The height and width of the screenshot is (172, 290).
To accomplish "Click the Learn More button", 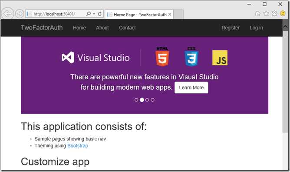I will click(x=191, y=88).
